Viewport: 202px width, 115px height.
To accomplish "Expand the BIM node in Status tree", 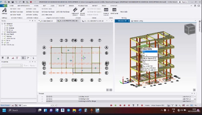I will pyautogui.click(x=2, y=42).
